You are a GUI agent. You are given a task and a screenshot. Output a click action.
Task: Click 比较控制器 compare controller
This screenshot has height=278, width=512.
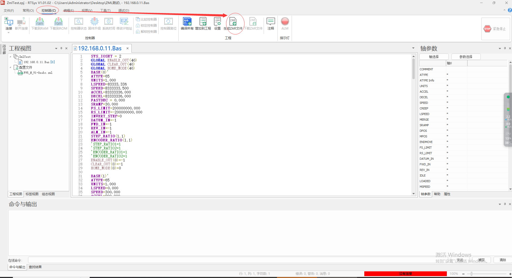click(146, 19)
